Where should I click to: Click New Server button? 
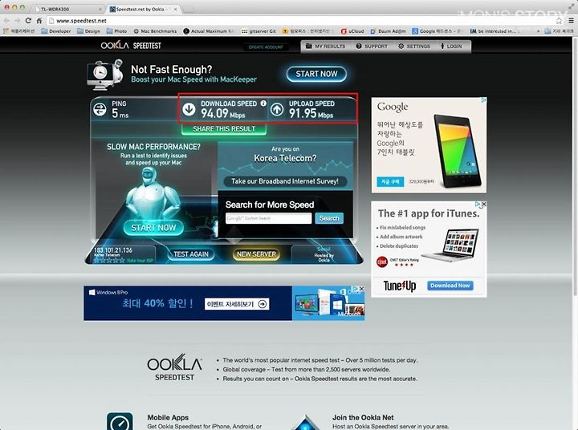tap(256, 254)
